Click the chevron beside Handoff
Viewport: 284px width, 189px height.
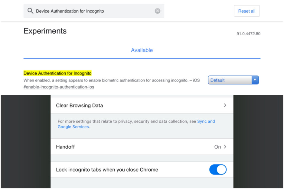point(225,147)
